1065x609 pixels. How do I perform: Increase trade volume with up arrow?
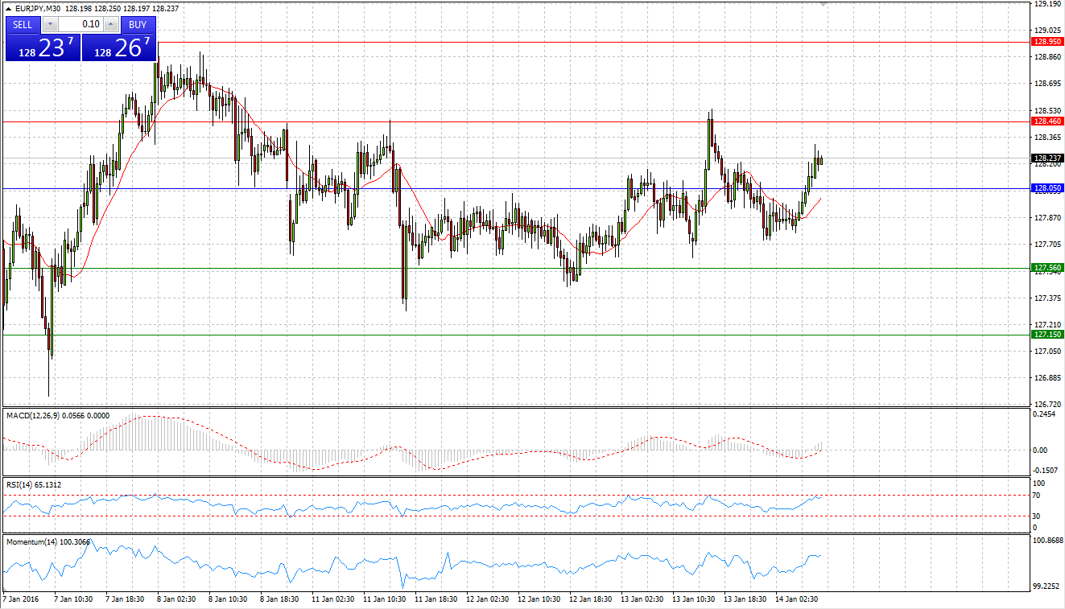click(x=110, y=24)
